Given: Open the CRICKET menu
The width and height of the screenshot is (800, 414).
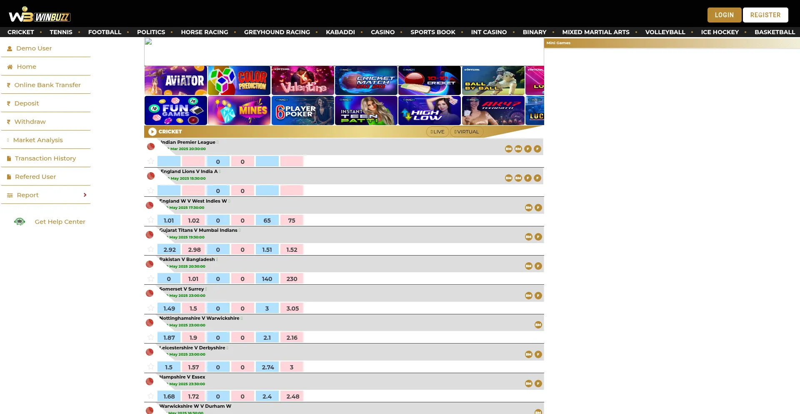Looking at the screenshot, I should tap(21, 32).
